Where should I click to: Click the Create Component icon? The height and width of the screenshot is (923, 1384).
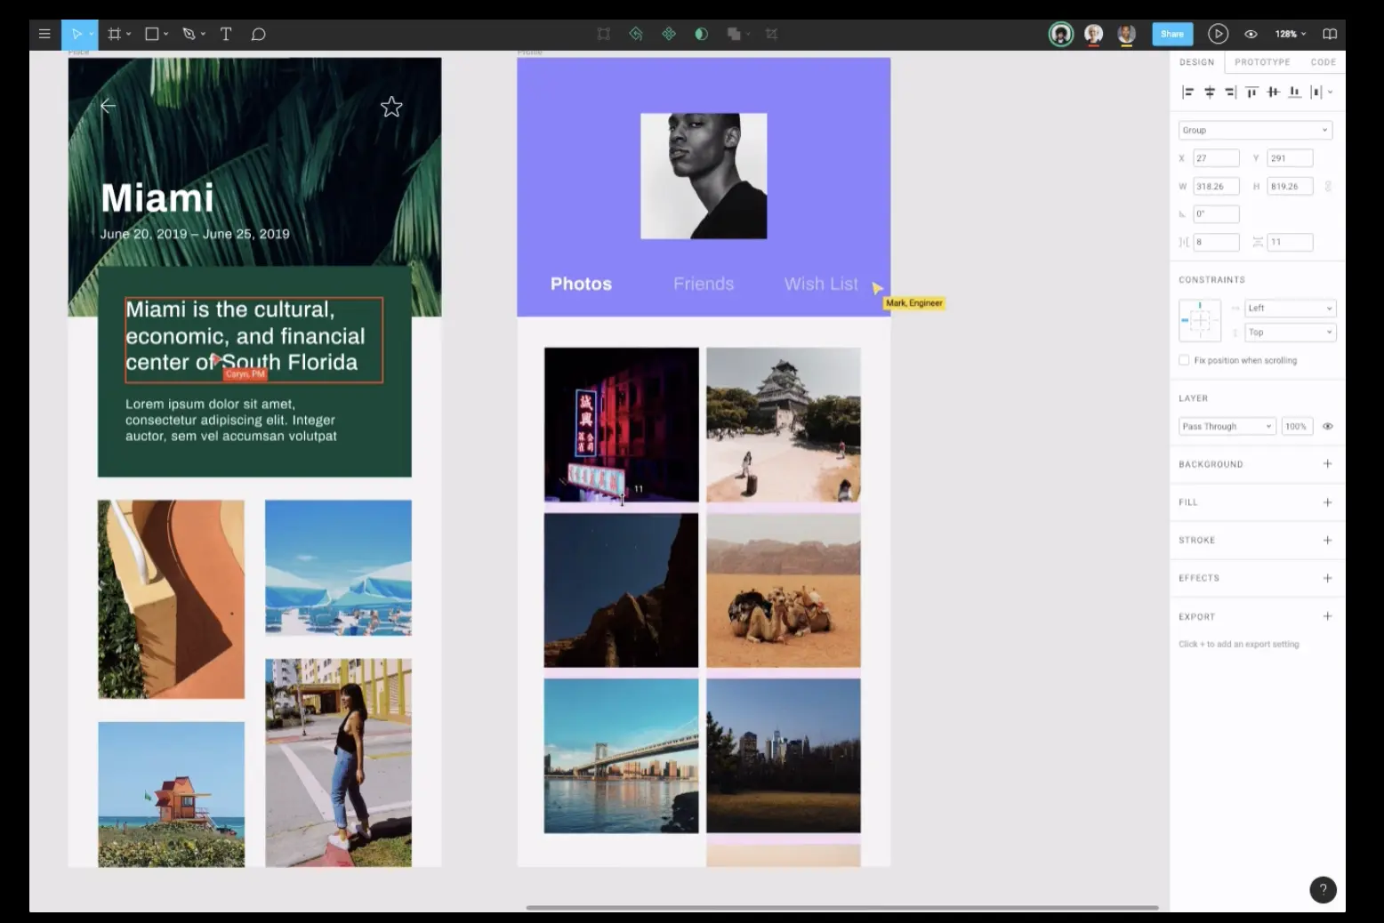pos(669,35)
